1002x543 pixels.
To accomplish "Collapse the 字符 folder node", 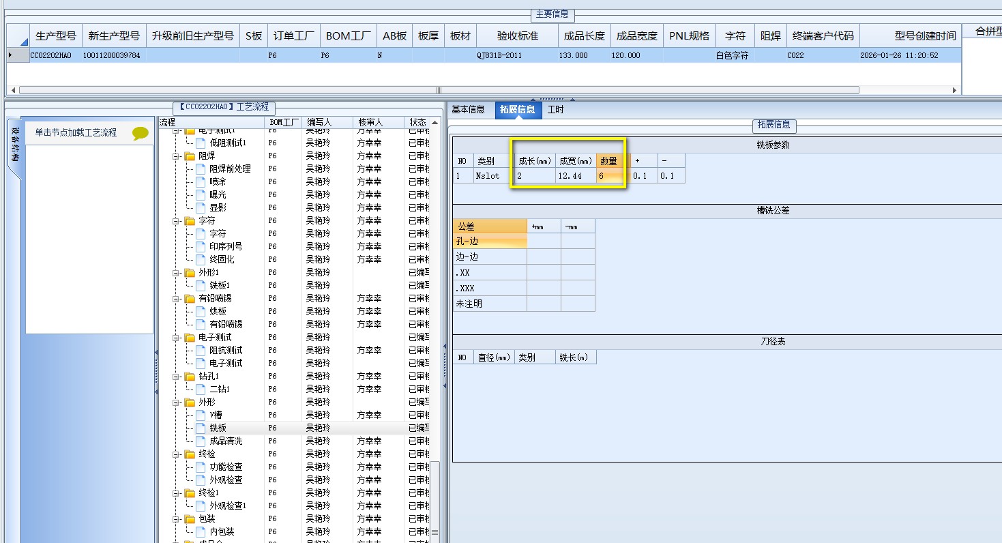I will tap(176, 221).
